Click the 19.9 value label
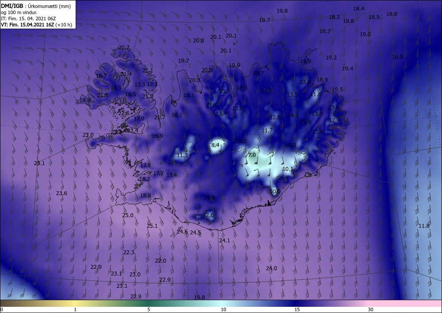 pyautogui.click(x=235, y=65)
